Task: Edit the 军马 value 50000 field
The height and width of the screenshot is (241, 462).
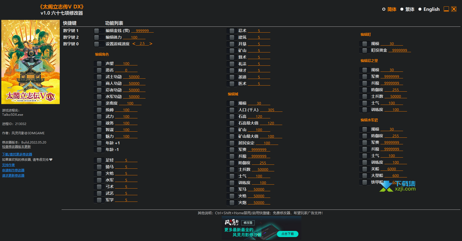Action: [x=259, y=189]
